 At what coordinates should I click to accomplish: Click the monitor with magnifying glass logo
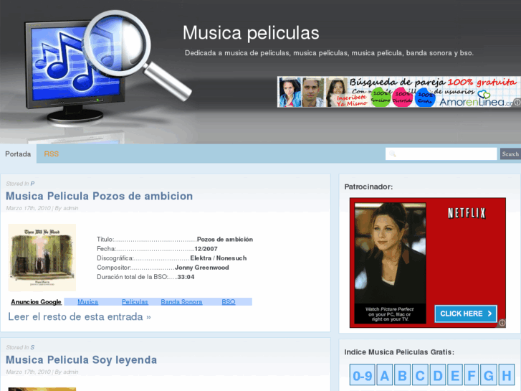(x=108, y=67)
